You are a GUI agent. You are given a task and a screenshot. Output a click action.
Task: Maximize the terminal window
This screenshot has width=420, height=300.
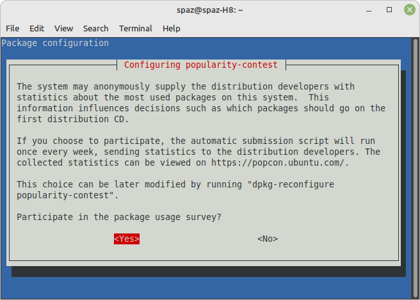pyautogui.click(x=389, y=10)
